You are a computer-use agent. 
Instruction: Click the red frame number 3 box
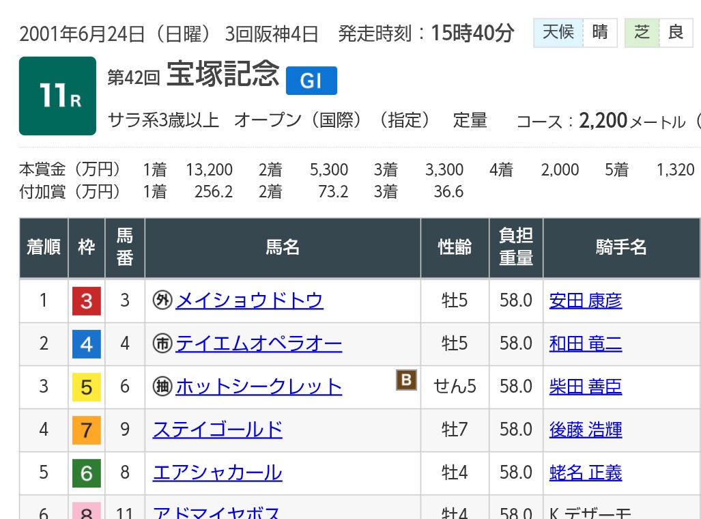click(87, 301)
